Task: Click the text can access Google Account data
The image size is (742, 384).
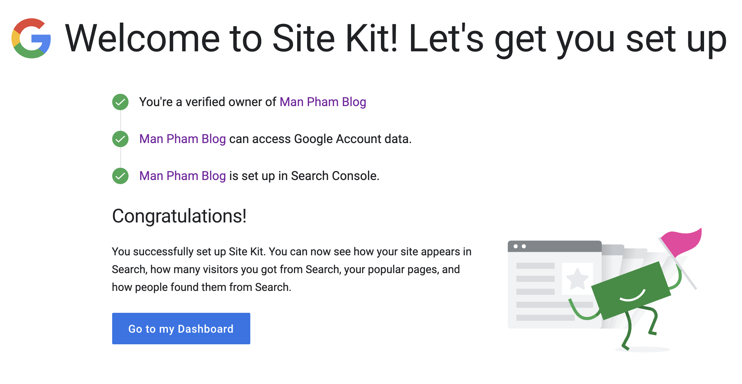Action: tap(320, 139)
